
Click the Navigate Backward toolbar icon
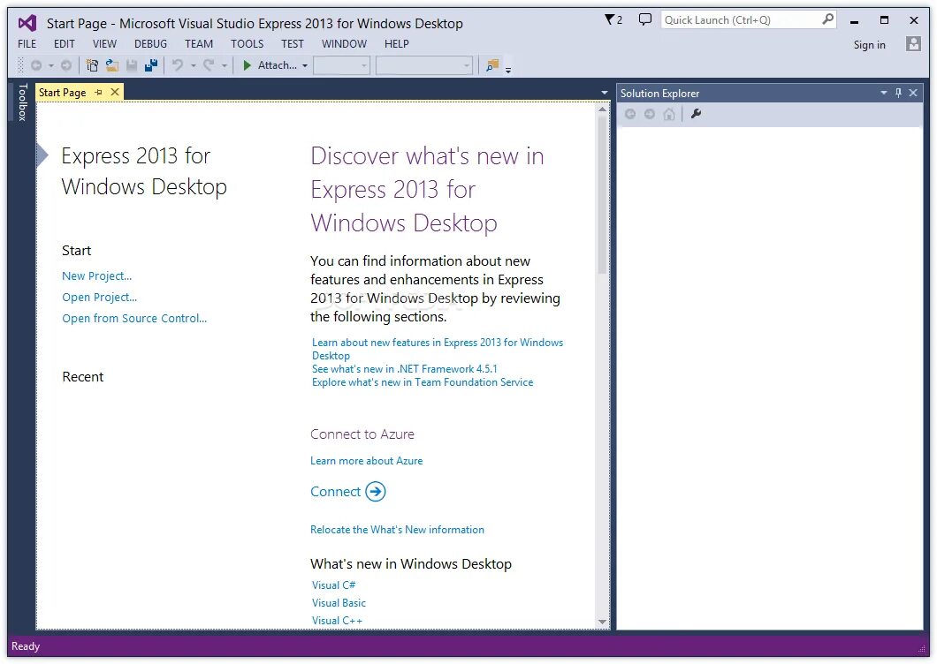coord(36,65)
